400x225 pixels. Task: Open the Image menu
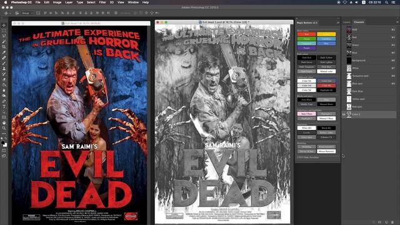57,2
